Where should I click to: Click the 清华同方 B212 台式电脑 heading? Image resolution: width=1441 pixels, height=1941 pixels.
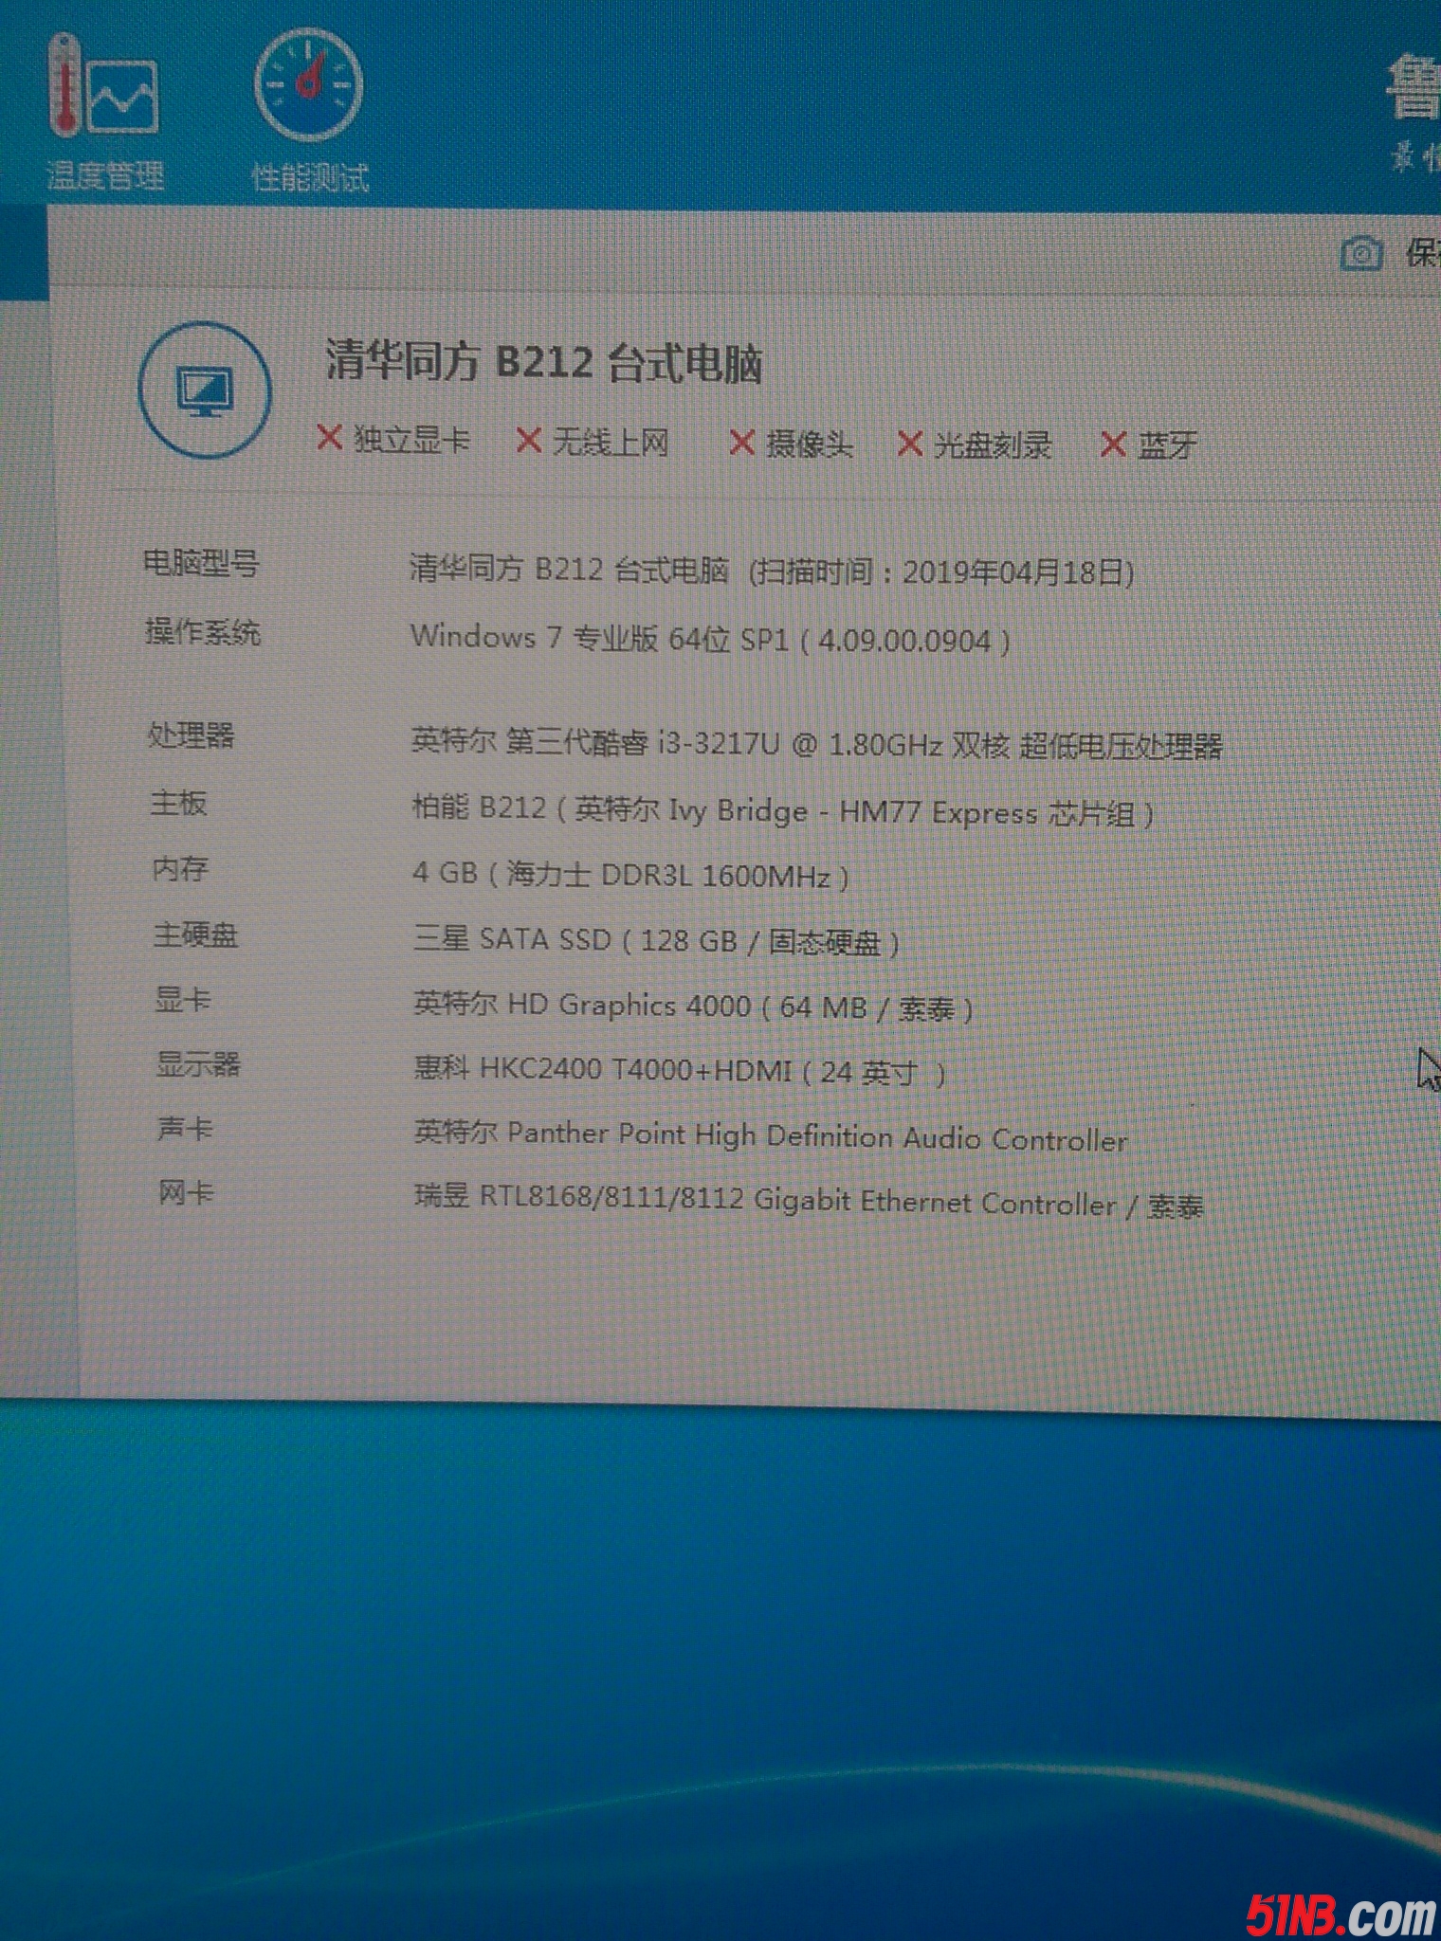543,362
